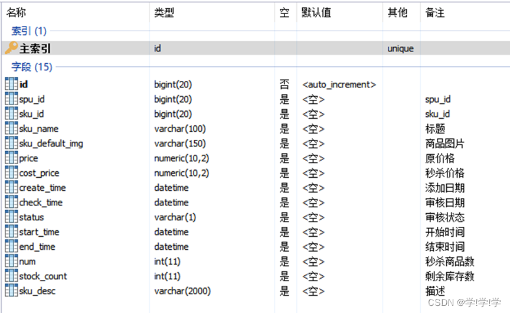Click the varchar(1) type cell
The image size is (510, 313).
click(175, 217)
